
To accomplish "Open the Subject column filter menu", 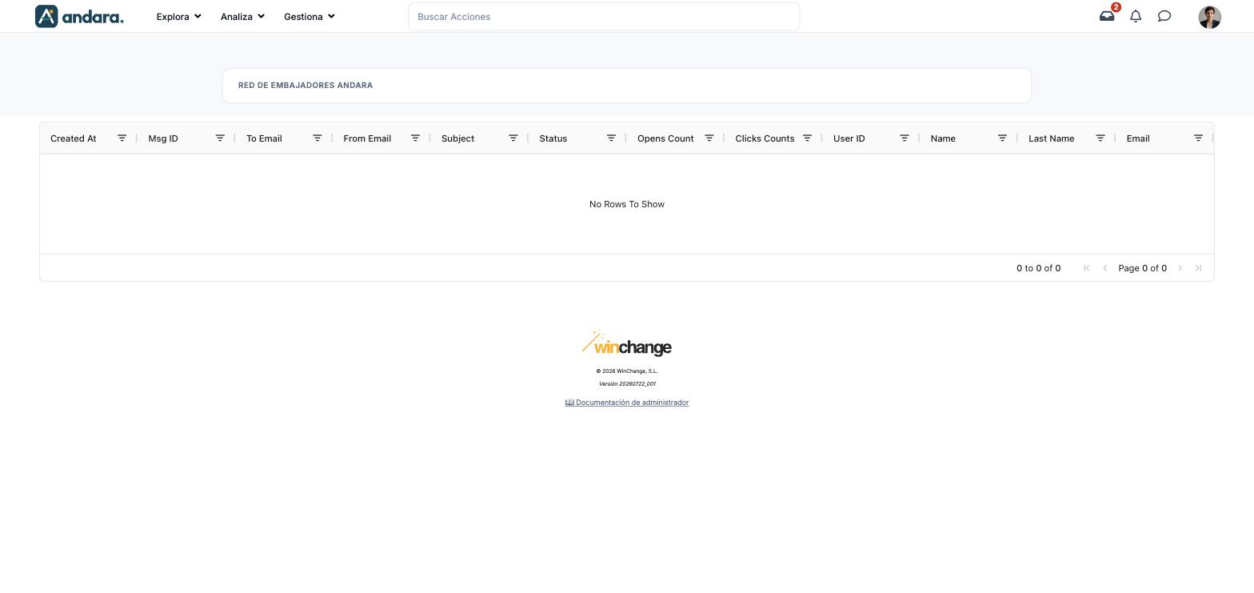I will tap(513, 138).
